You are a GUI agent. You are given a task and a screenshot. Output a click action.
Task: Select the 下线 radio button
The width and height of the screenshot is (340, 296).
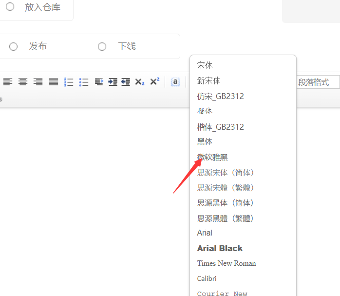coord(102,46)
